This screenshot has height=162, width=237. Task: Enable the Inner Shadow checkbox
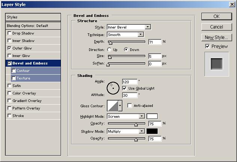[x=9, y=41]
